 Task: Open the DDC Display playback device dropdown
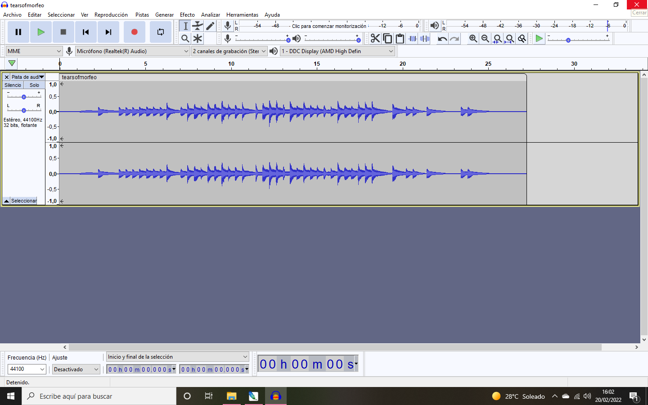(x=337, y=51)
